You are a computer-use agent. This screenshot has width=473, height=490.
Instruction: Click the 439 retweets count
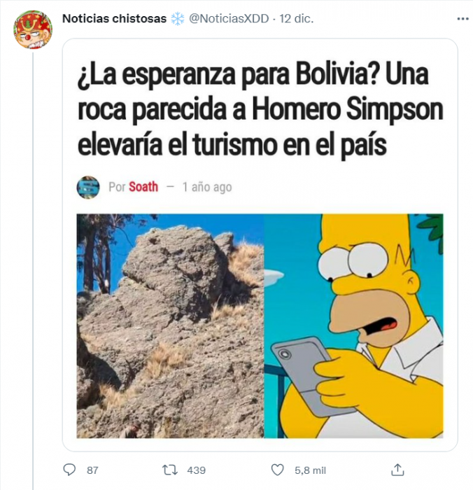coord(196,470)
